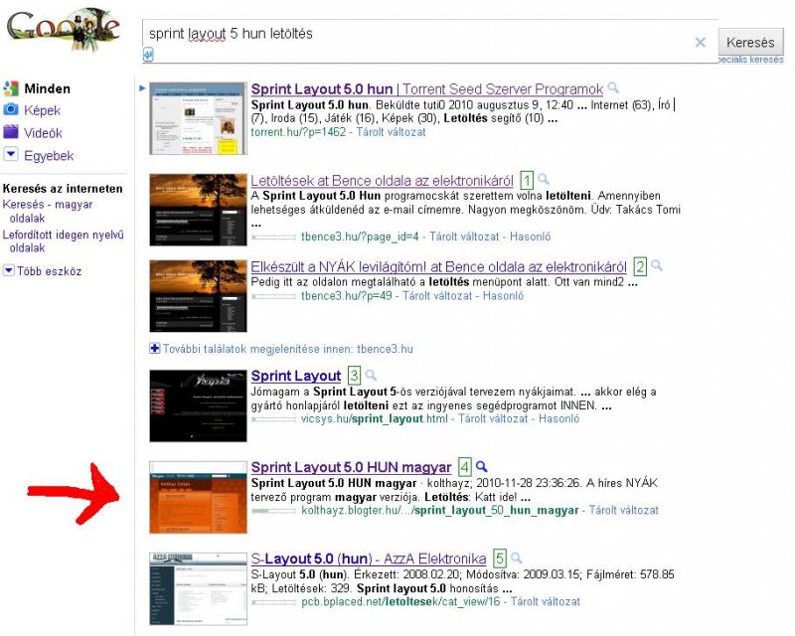
Task: Open the on-screen keyboard icon below search box
Action: (x=148, y=55)
